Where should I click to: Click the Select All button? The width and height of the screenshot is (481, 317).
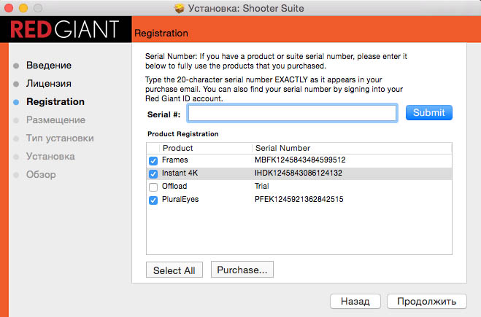pos(174,270)
